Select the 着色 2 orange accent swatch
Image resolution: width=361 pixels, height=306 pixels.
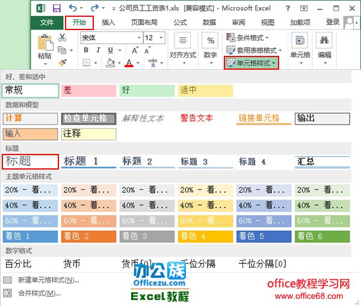tap(88, 236)
